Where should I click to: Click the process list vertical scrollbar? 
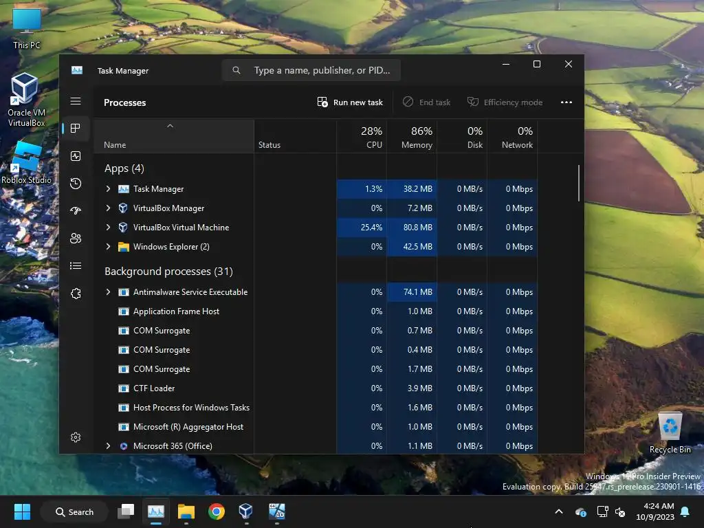(x=579, y=183)
